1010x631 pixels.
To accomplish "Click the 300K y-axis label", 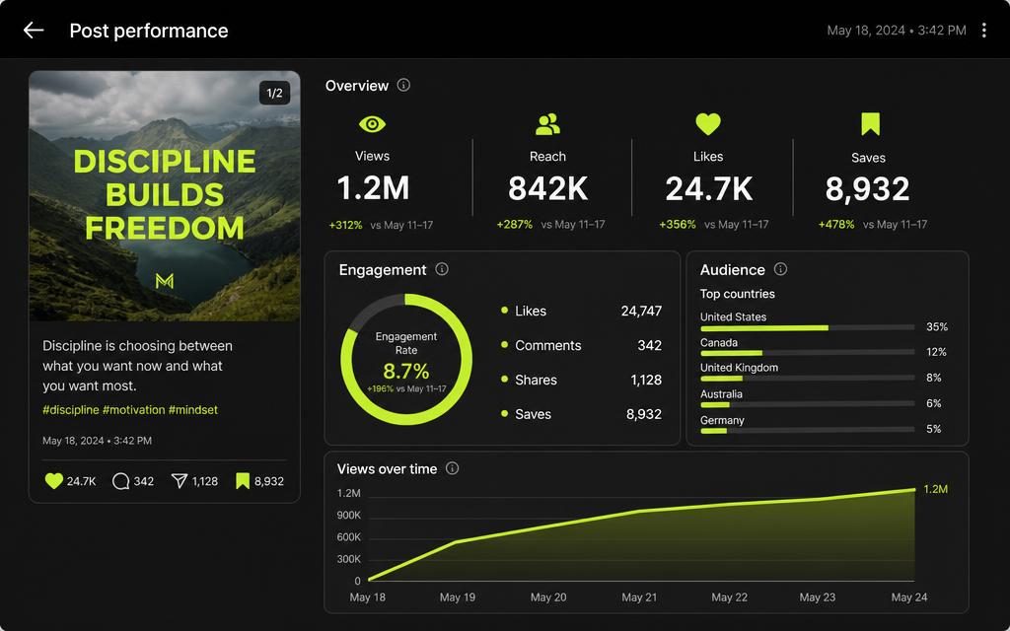I will click(348, 559).
